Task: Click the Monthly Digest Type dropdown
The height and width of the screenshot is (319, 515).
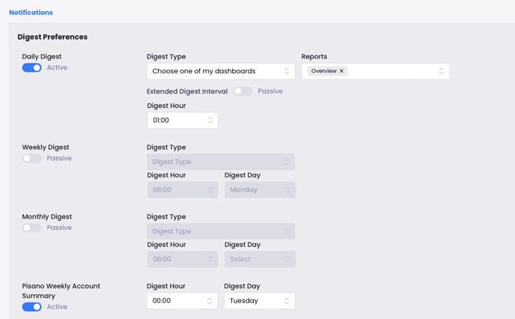Action: pos(220,231)
